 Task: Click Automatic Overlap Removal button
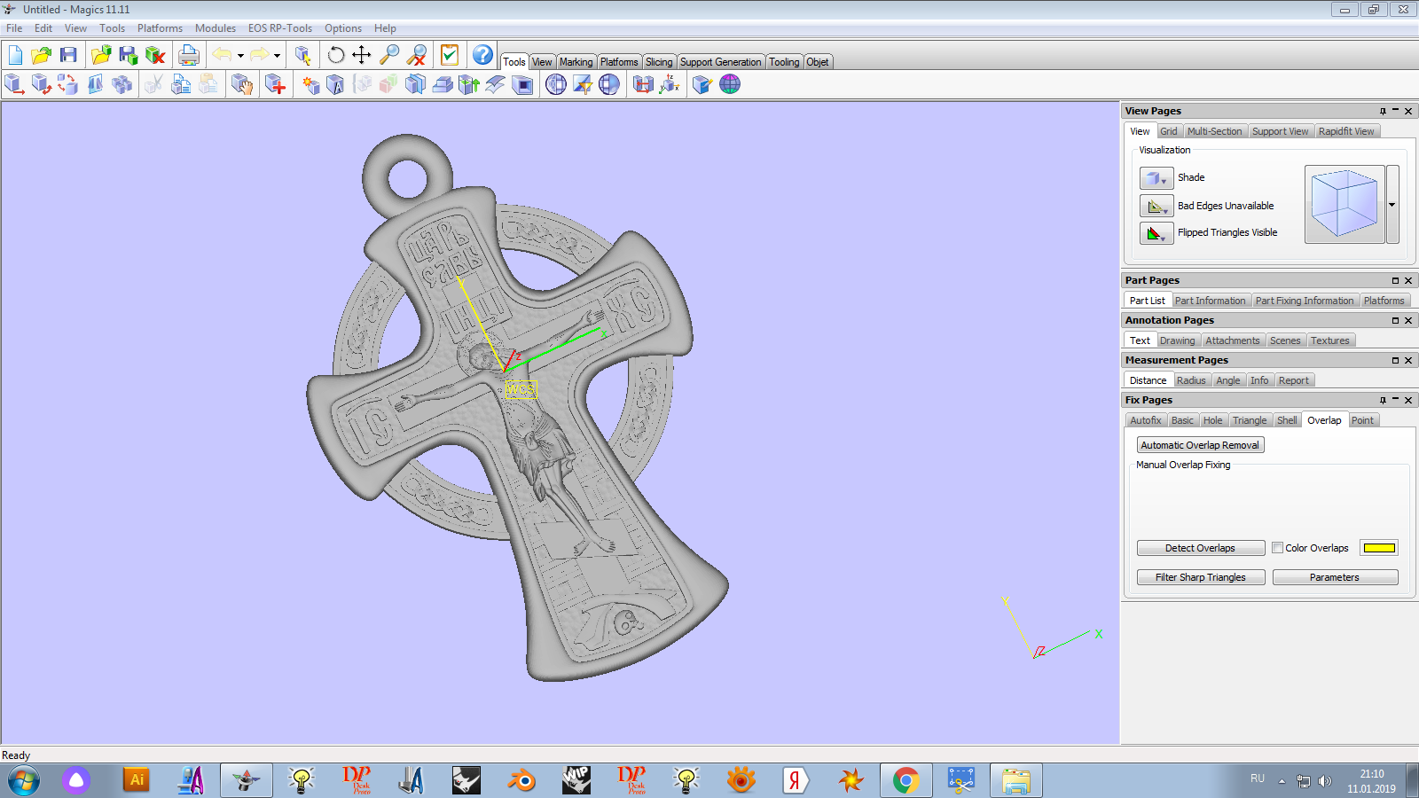coord(1199,445)
